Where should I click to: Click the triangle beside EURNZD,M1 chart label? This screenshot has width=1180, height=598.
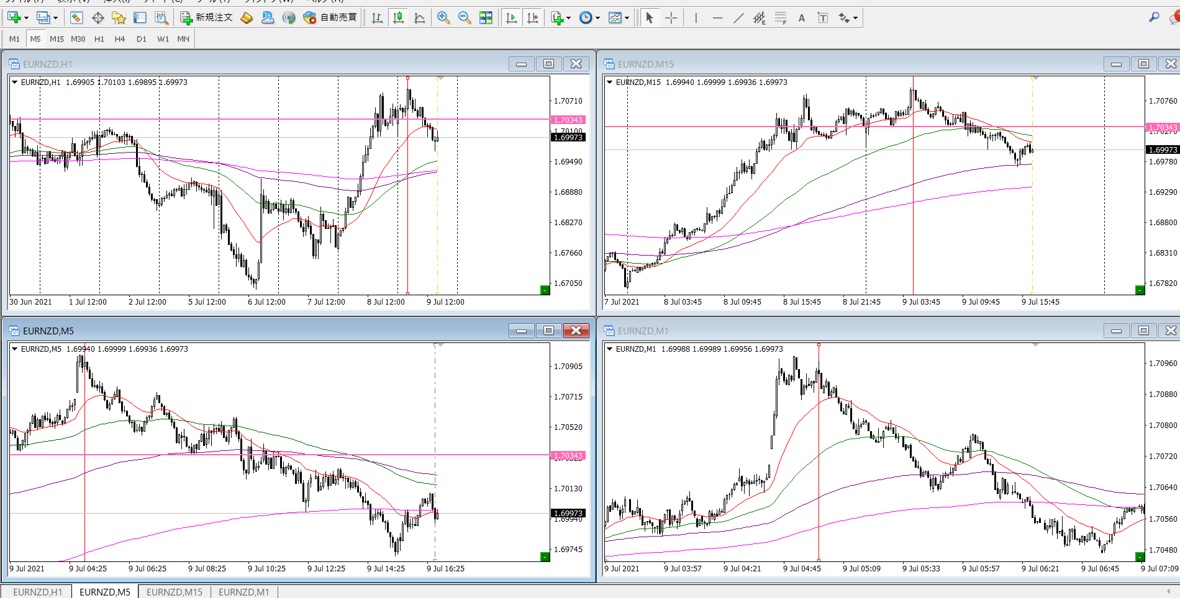610,349
